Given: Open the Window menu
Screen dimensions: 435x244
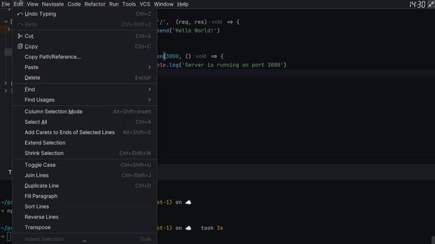Looking at the screenshot, I should pos(163,4).
